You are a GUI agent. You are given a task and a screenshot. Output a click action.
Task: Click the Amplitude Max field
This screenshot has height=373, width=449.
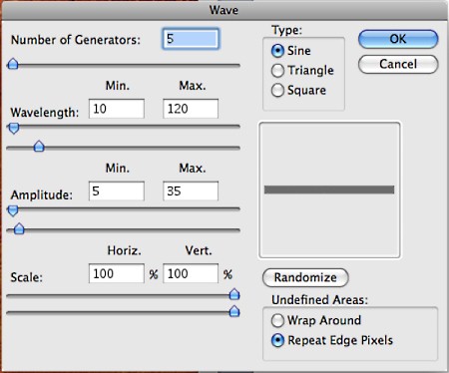point(191,190)
